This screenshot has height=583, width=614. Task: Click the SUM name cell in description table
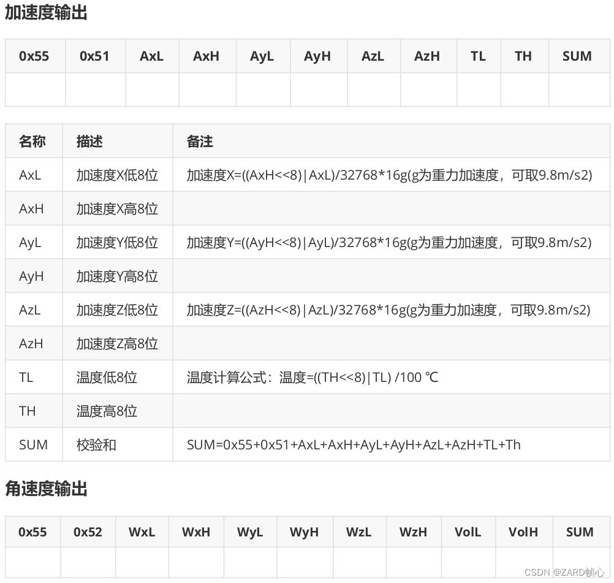click(x=34, y=444)
